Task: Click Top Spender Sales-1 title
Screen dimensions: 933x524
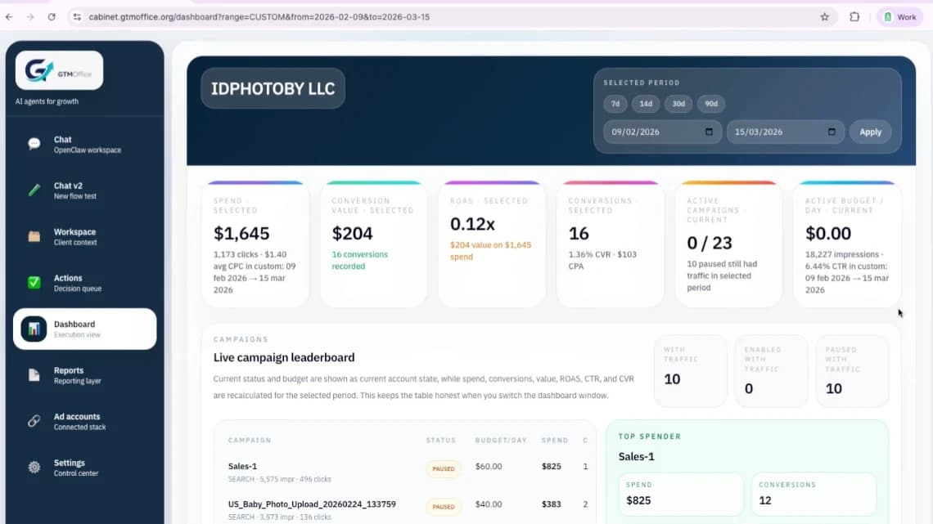Action: coord(636,456)
